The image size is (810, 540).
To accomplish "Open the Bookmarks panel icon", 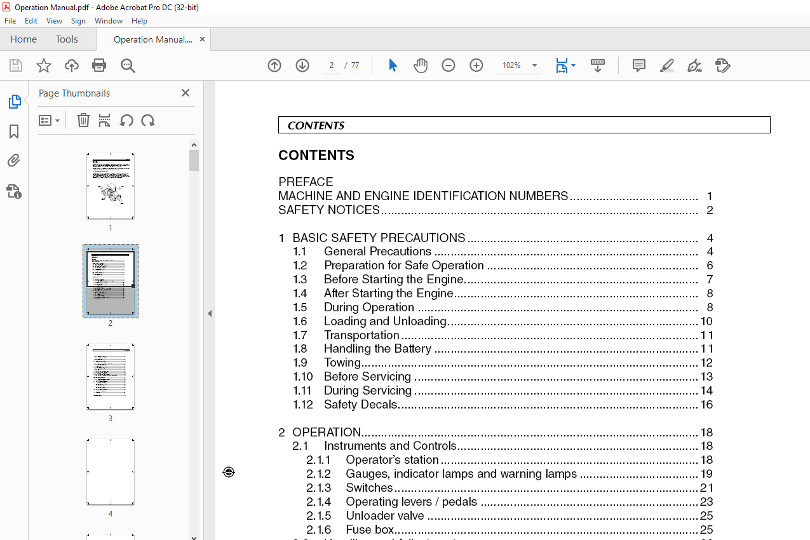I will (x=14, y=132).
